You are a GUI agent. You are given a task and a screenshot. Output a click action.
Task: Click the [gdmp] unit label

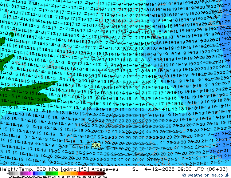70,169
